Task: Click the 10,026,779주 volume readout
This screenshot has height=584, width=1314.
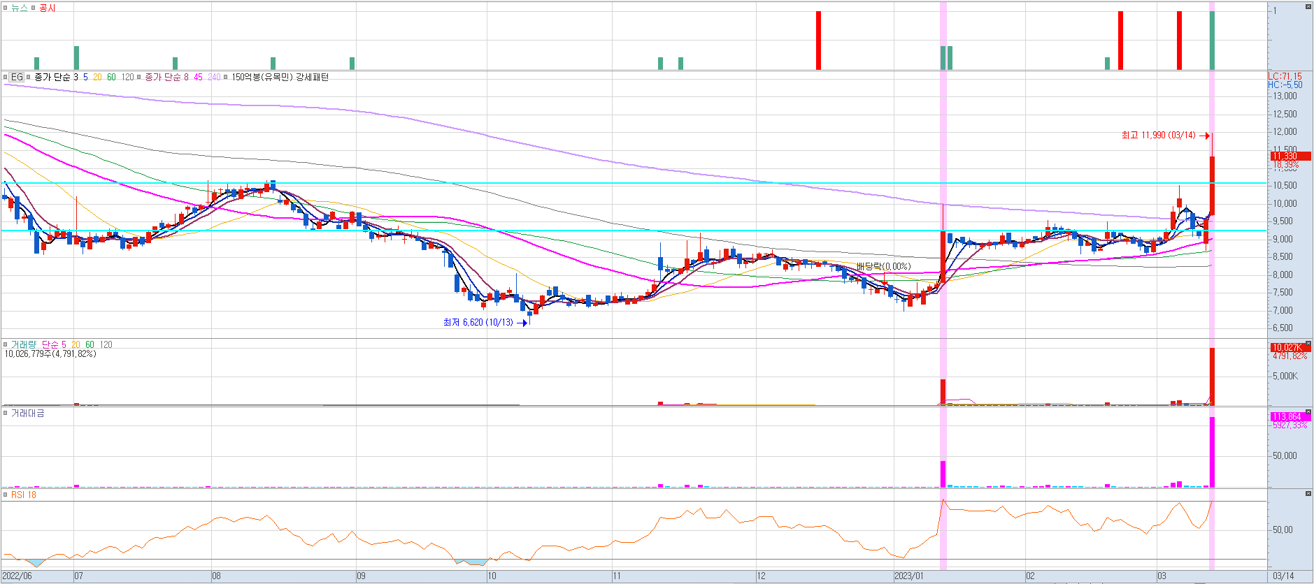Action: point(50,354)
